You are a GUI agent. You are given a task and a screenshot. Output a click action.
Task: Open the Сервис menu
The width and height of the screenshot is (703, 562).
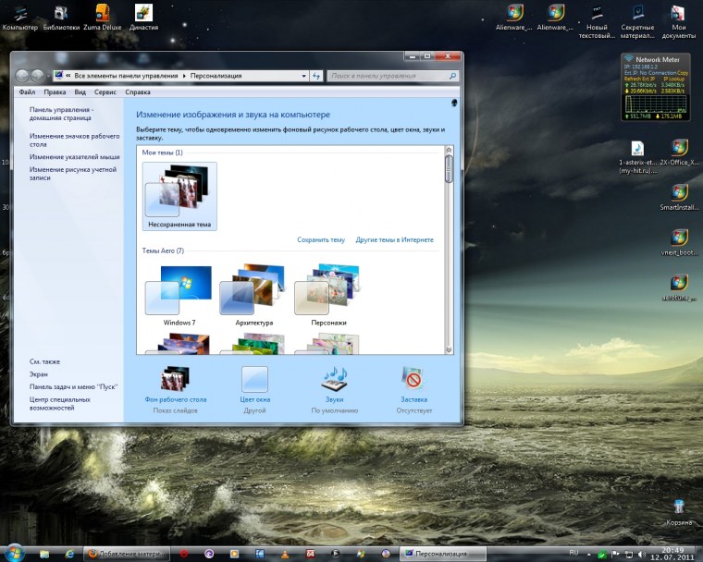pyautogui.click(x=105, y=92)
